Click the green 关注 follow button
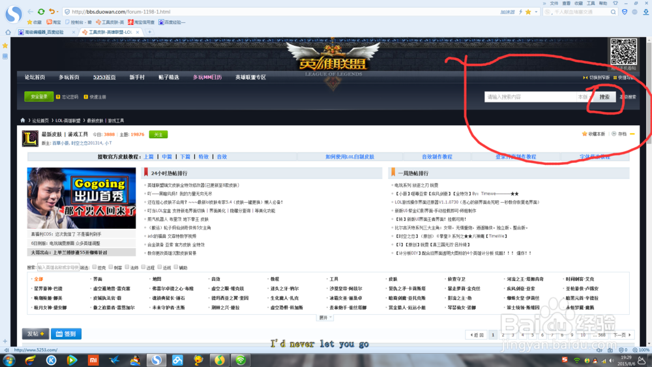This screenshot has width=652, height=367. point(158,134)
